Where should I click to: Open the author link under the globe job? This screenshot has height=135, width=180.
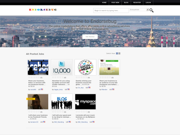[81, 88]
